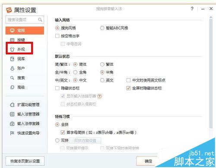The image size is (216, 168).
Task: Select 搜狗风格 radio button
Action: point(57,28)
